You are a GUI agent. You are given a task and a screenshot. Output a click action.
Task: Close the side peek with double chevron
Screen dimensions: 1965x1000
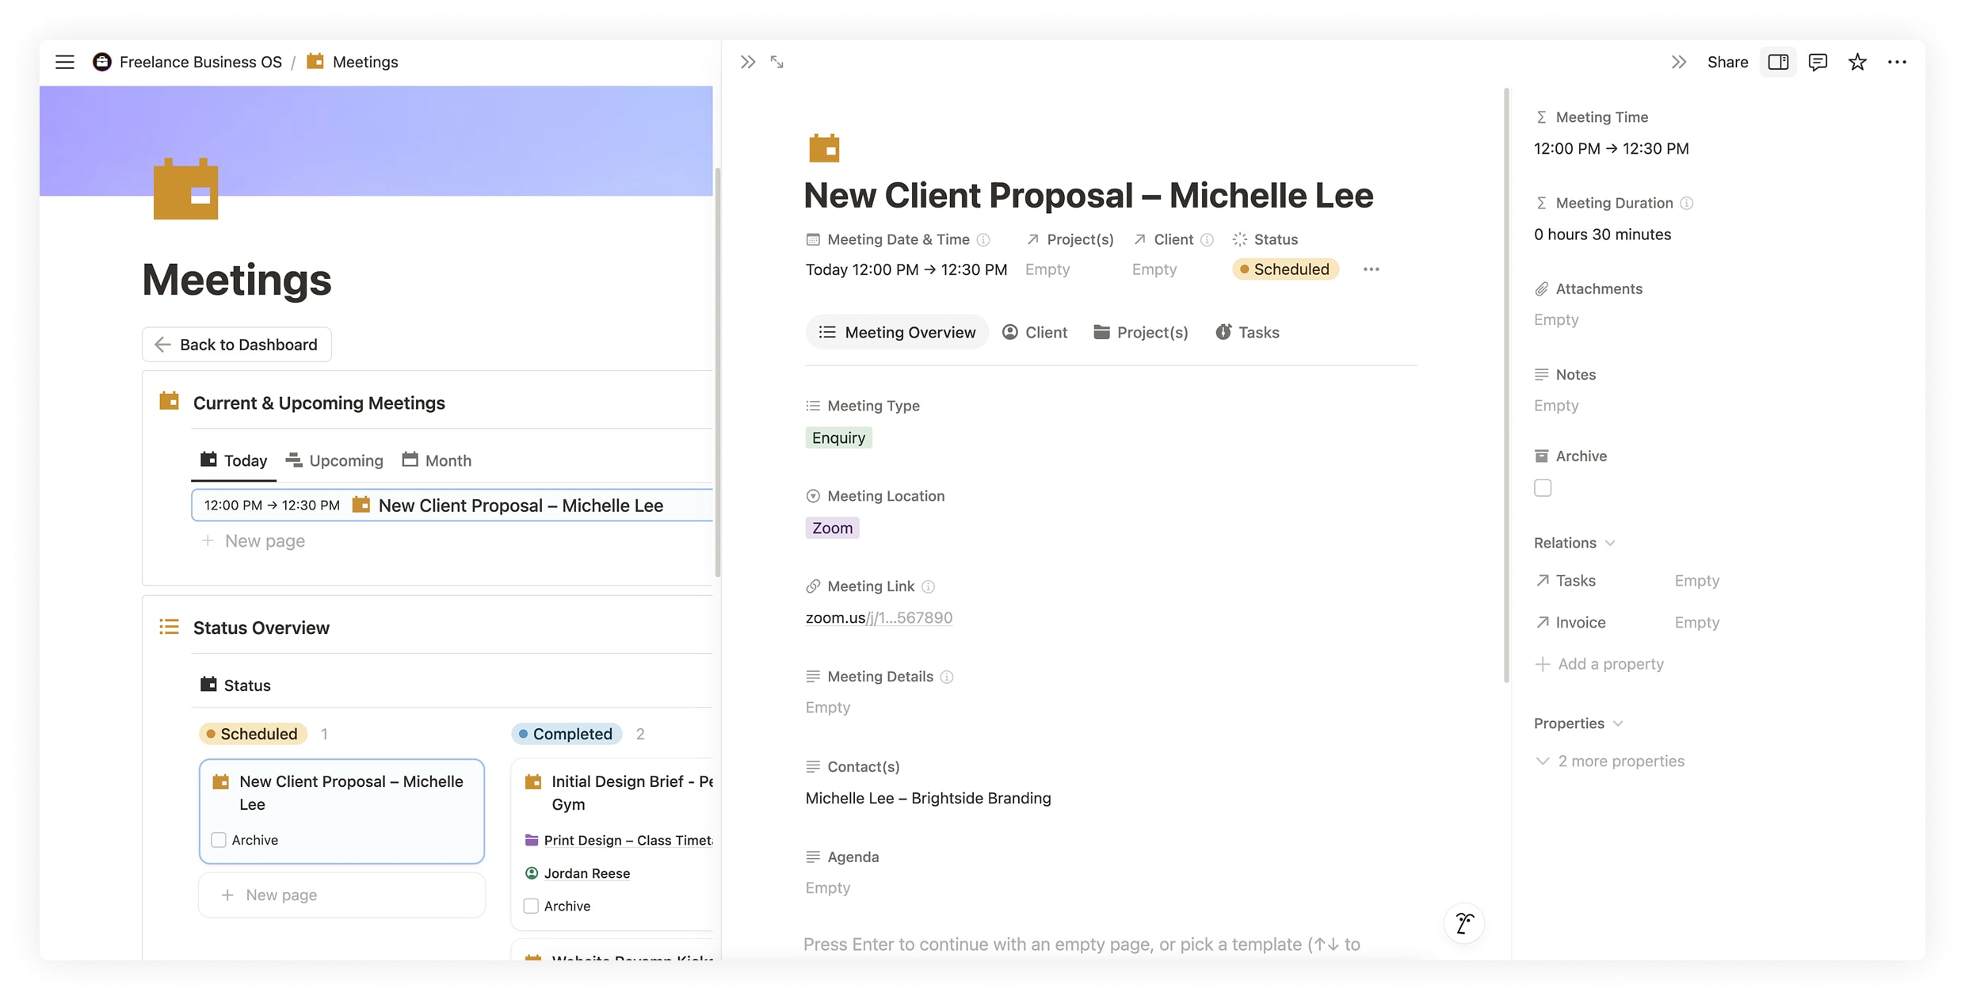747,62
